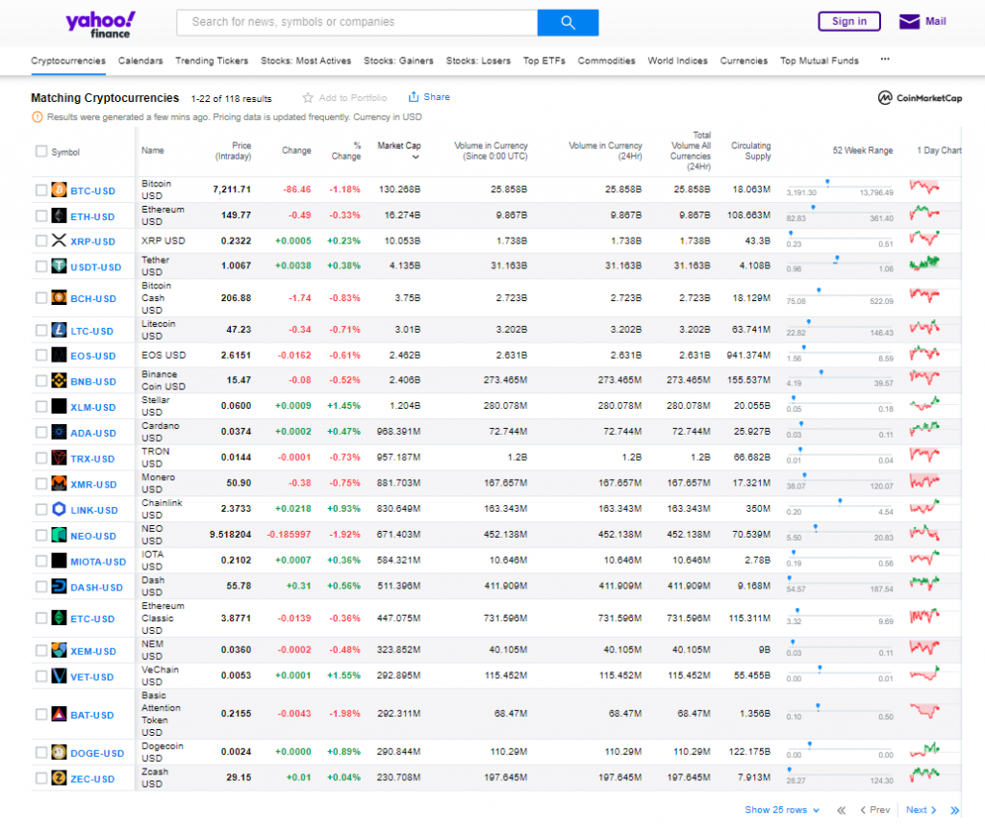Click the blue search magnifier button

pyautogui.click(x=568, y=22)
